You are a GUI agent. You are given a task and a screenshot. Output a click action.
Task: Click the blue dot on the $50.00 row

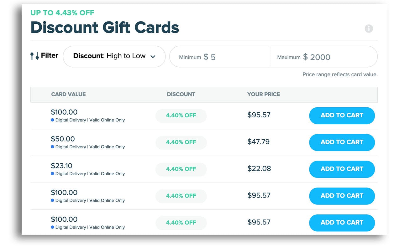tap(52, 147)
